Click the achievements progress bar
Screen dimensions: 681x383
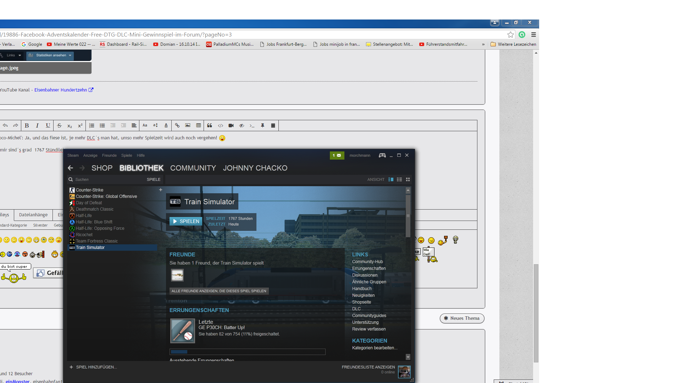point(247,352)
